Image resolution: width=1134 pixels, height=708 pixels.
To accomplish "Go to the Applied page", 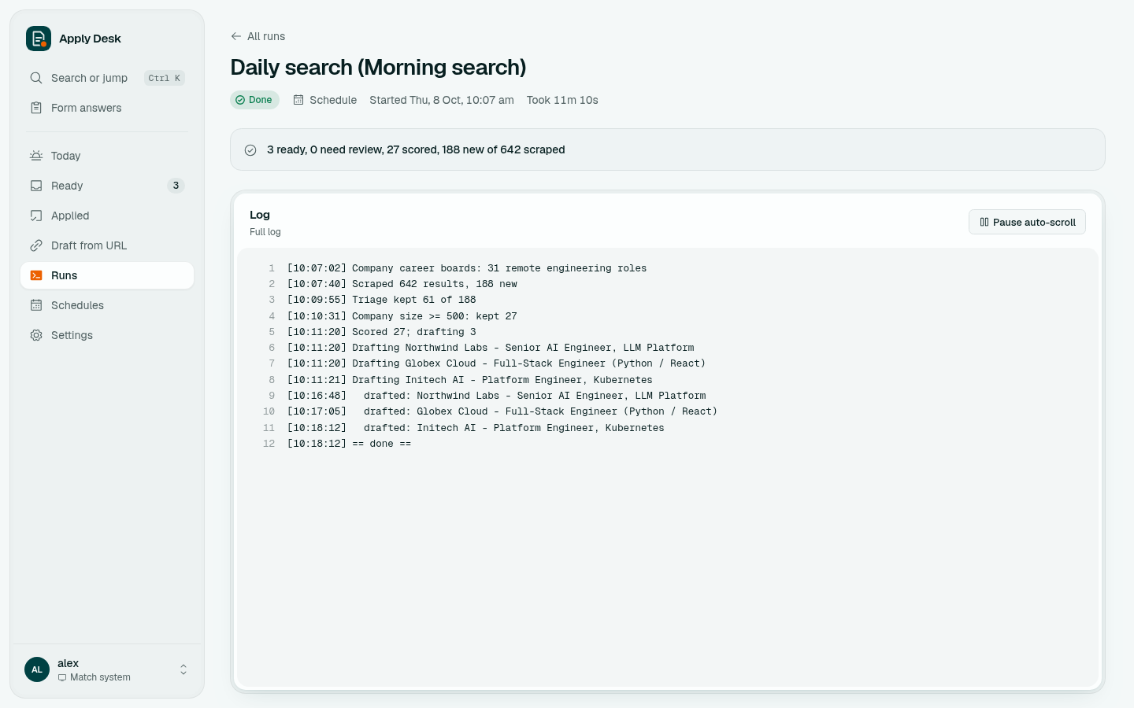I will coord(107,216).
